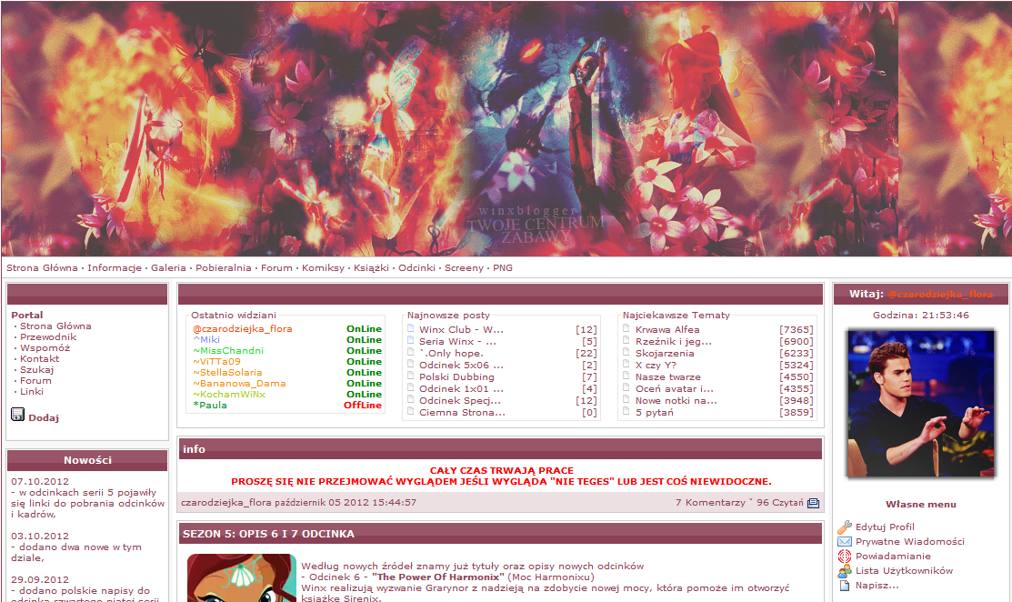Open user ~MissChandni profile
Viewport: 1012px width, 602px height.
point(228,350)
